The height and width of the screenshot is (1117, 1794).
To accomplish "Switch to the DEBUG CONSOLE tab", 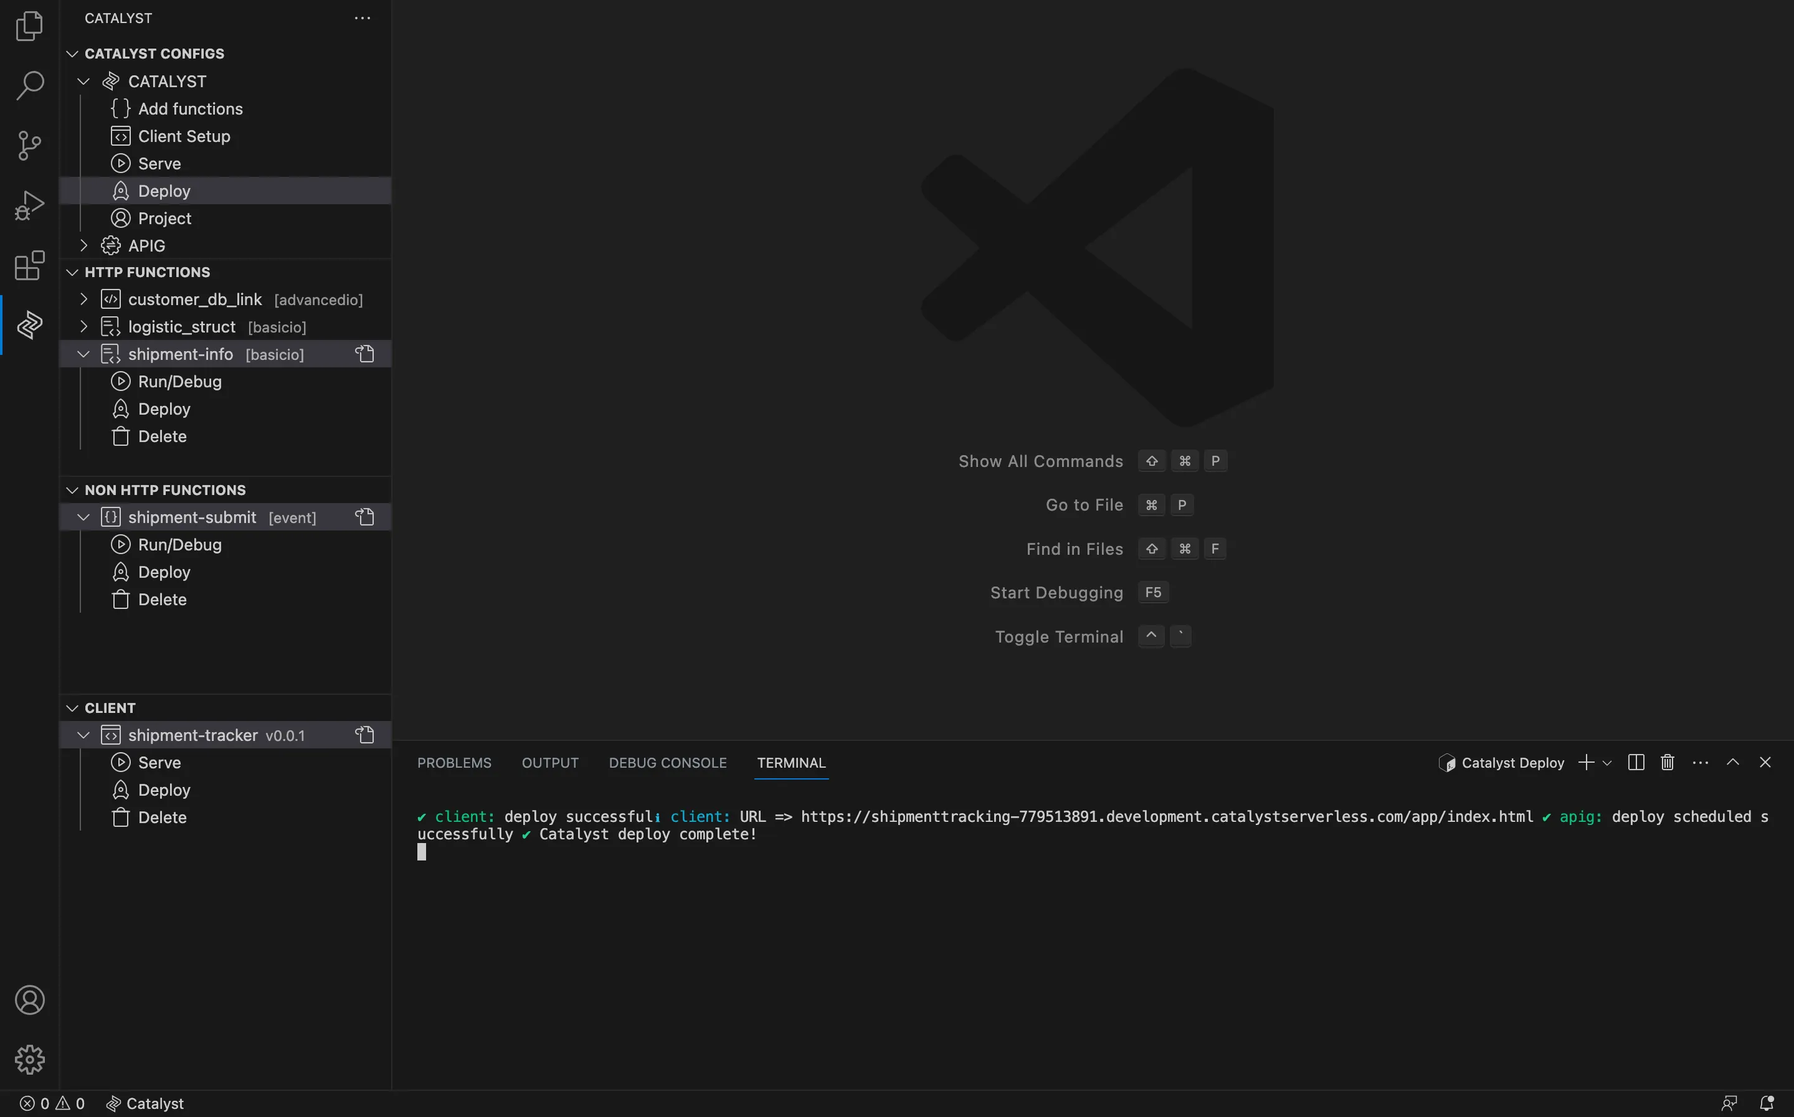I will [668, 762].
